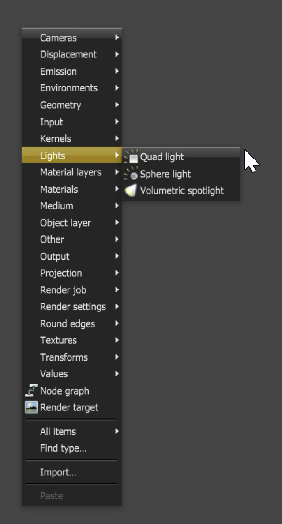
Task: Click the Displacement menu item
Action: pyautogui.click(x=68, y=55)
